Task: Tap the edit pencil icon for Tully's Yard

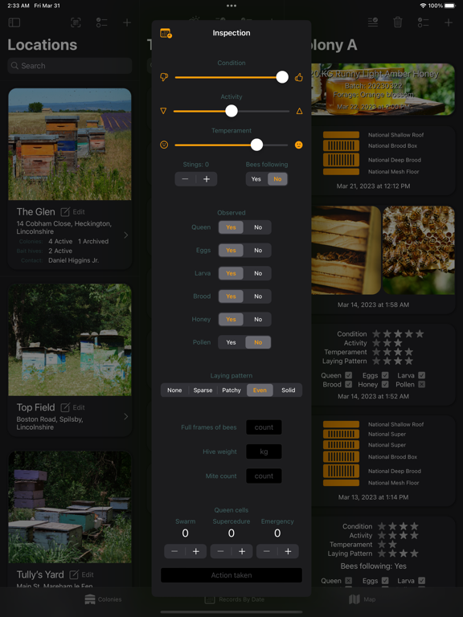Action: [x=74, y=575]
